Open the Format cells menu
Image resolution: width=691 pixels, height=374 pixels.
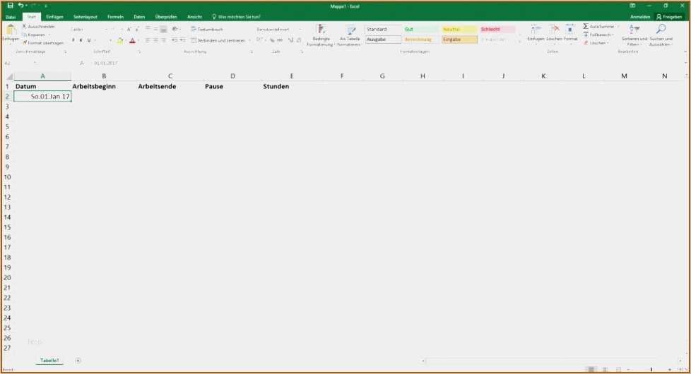tap(570, 33)
